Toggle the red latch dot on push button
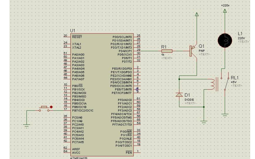 point(52,107)
